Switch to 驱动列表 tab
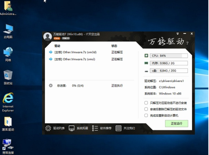This screenshot has height=155, width=209. point(55,128)
